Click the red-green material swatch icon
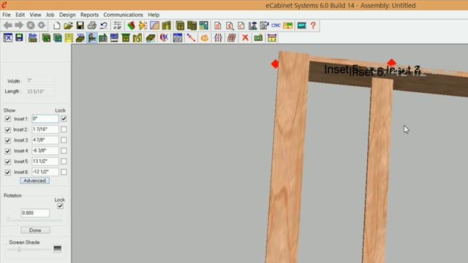Image resolution: width=468 pixels, height=263 pixels. tap(131, 26)
